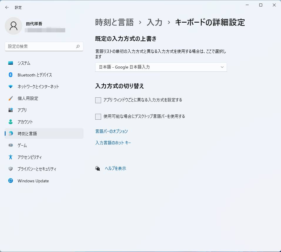Open 入力言語のホット キー link
281x252 pixels.
pyautogui.click(x=113, y=143)
